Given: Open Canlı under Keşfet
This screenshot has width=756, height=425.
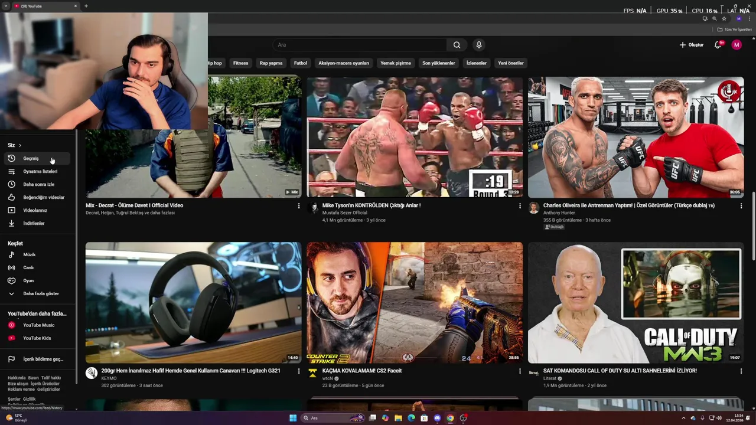Looking at the screenshot, I should (37, 267).
